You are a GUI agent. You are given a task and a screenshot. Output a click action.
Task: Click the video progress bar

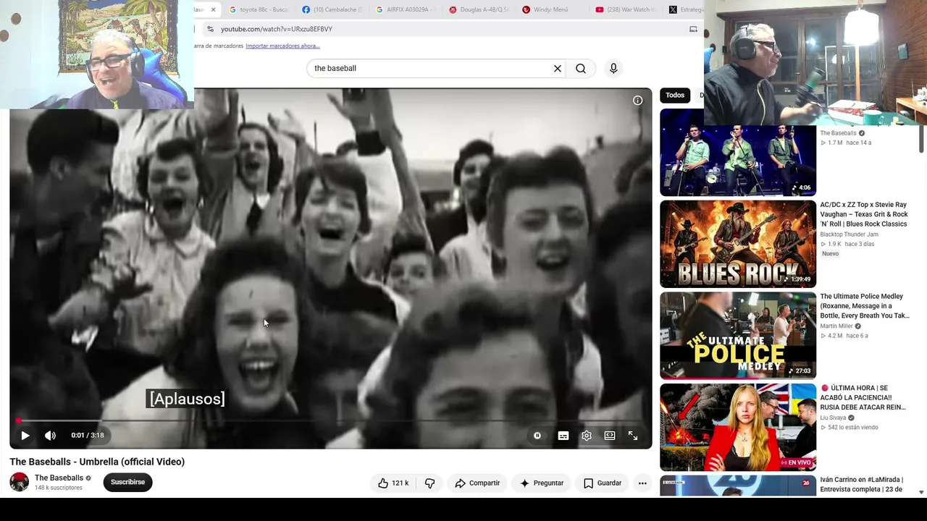click(x=330, y=420)
